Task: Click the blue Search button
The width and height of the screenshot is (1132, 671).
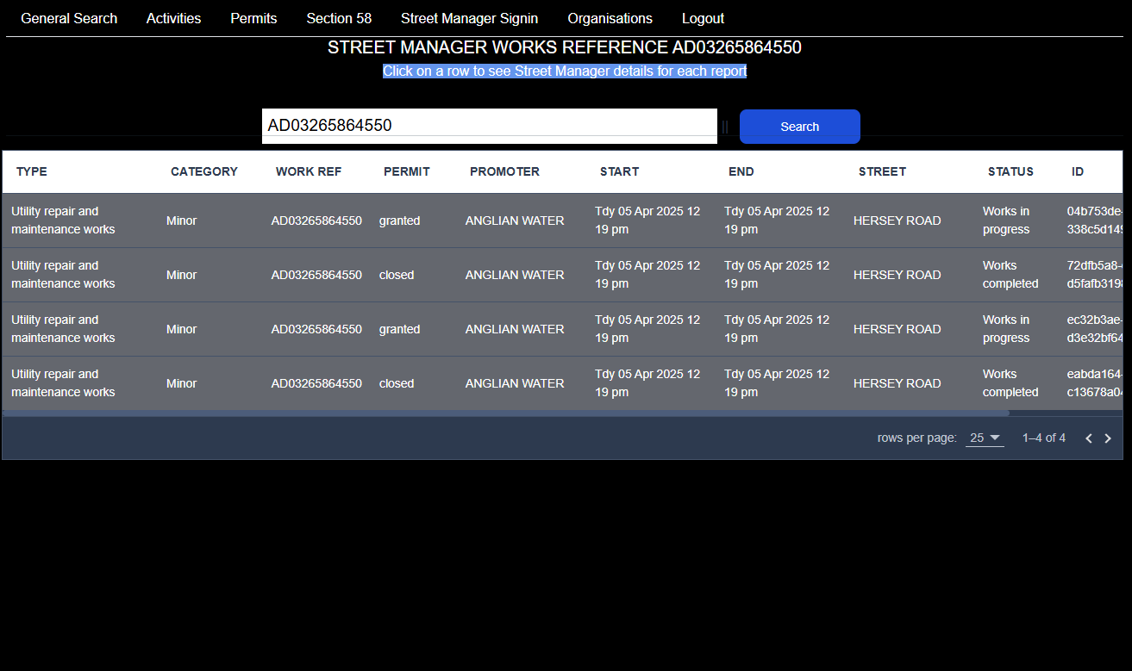Action: click(799, 126)
